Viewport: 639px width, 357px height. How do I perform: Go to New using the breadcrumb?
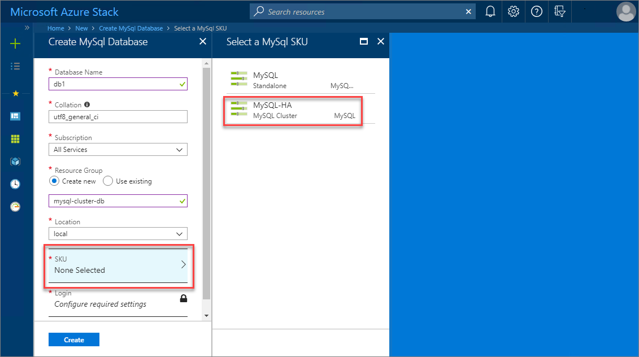coord(81,28)
